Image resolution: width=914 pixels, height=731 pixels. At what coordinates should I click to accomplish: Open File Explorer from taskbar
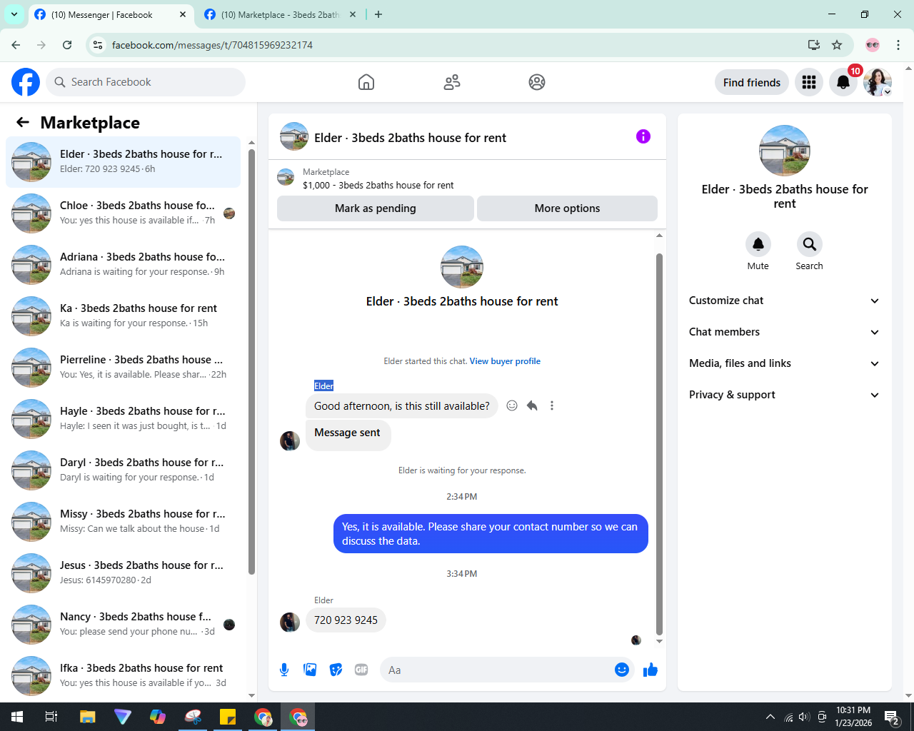(87, 717)
